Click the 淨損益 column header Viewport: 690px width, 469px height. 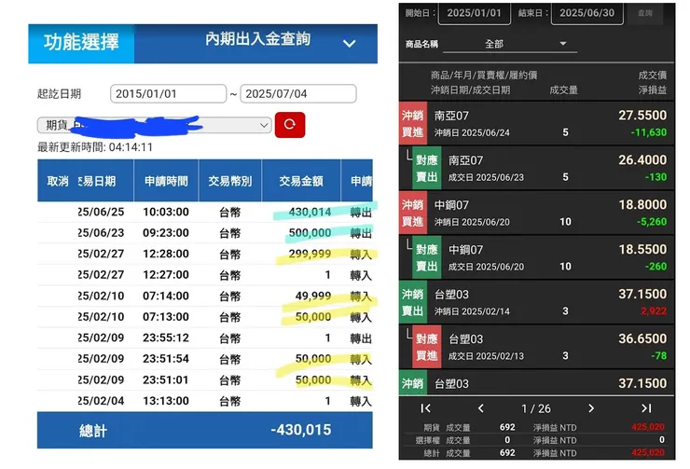(x=653, y=90)
